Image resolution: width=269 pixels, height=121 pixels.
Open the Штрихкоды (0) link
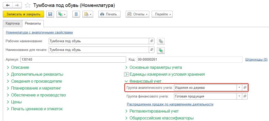(x=256, y=60)
